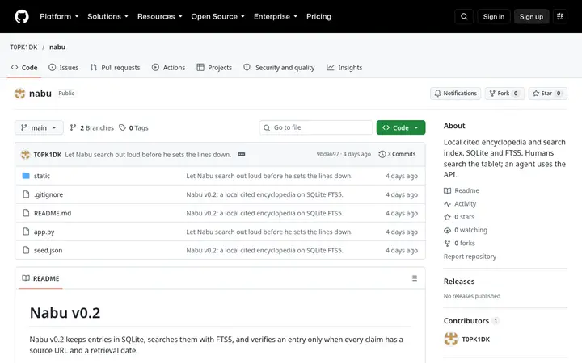Expand the main branch dropdown
Viewport: 582px width, 363px height.
(39, 127)
